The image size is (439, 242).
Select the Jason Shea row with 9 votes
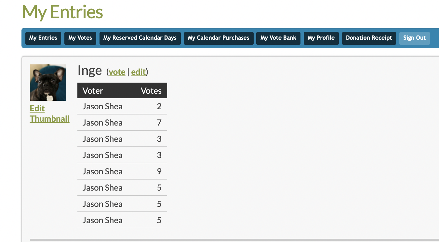(122, 171)
